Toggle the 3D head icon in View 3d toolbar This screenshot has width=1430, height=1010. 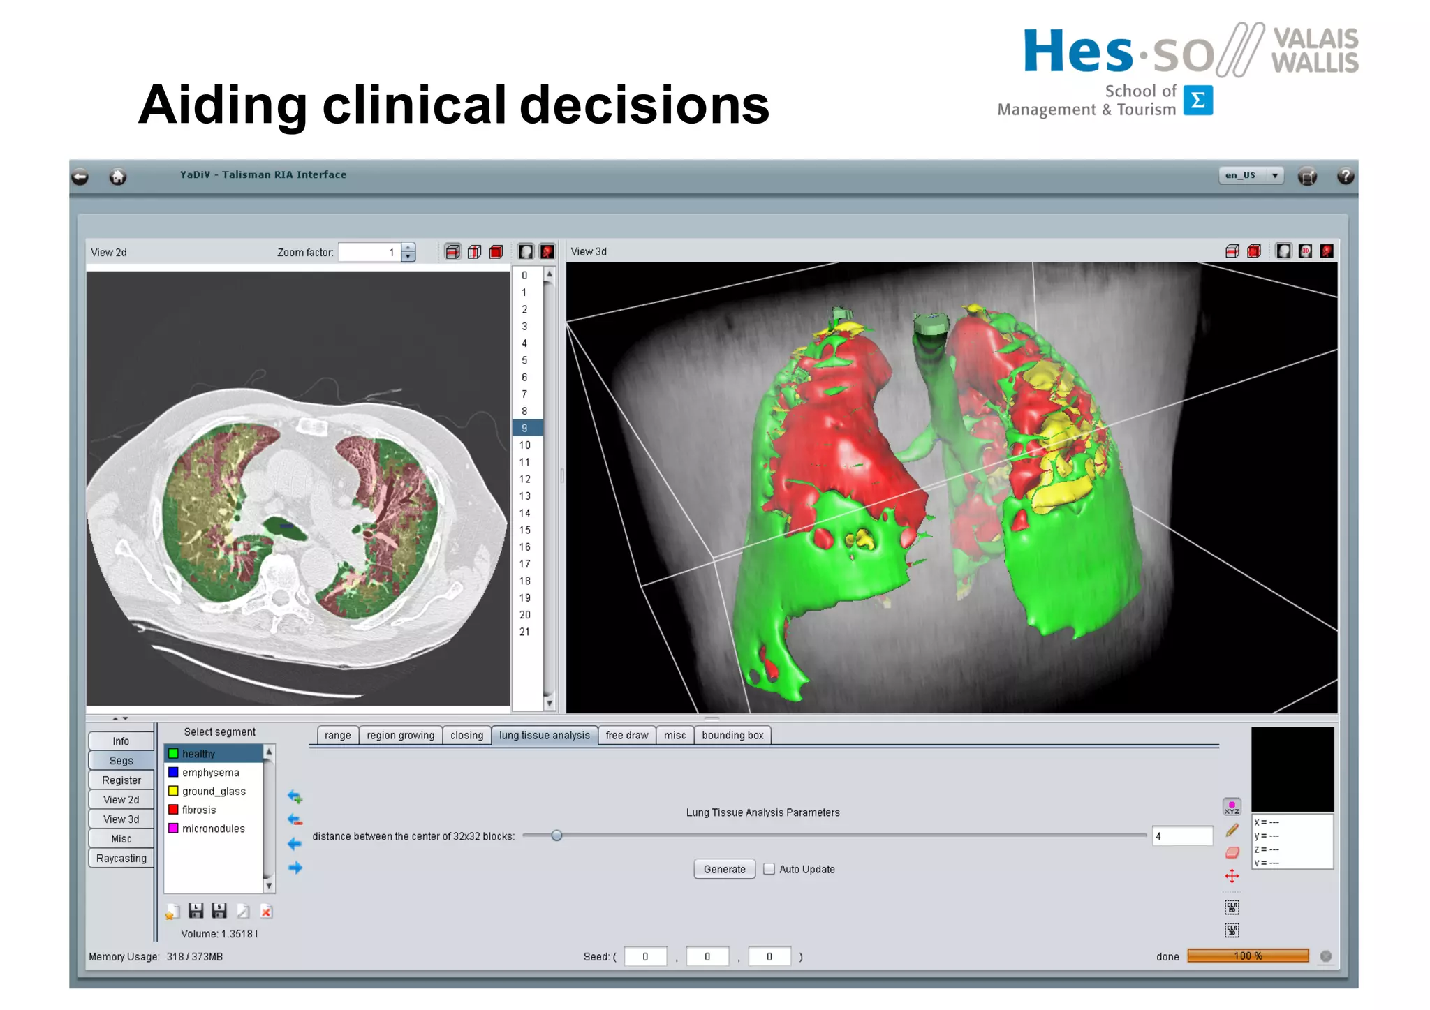point(1305,251)
